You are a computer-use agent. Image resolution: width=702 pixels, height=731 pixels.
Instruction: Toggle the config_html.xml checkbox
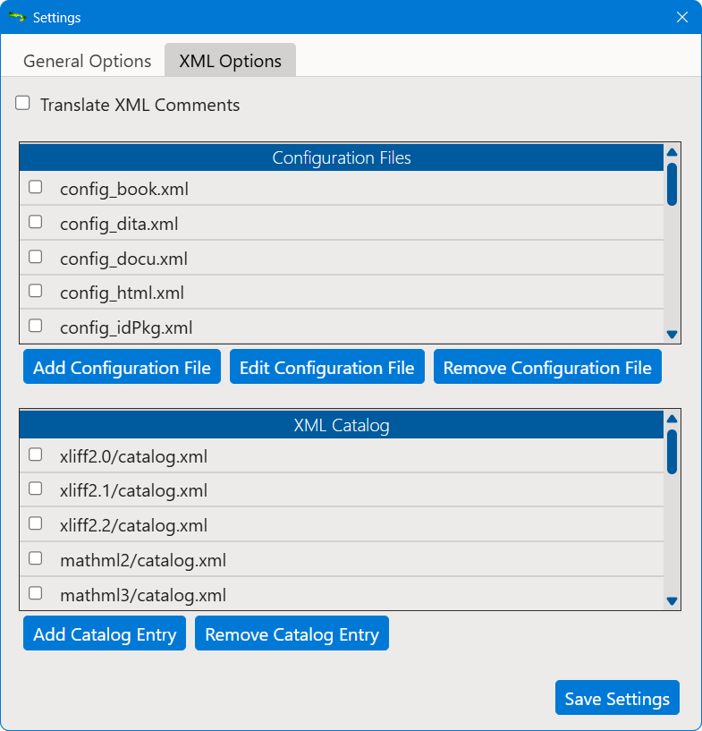(36, 291)
